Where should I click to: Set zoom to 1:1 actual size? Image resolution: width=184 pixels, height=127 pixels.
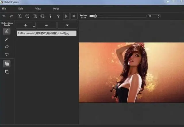coord(35,16)
